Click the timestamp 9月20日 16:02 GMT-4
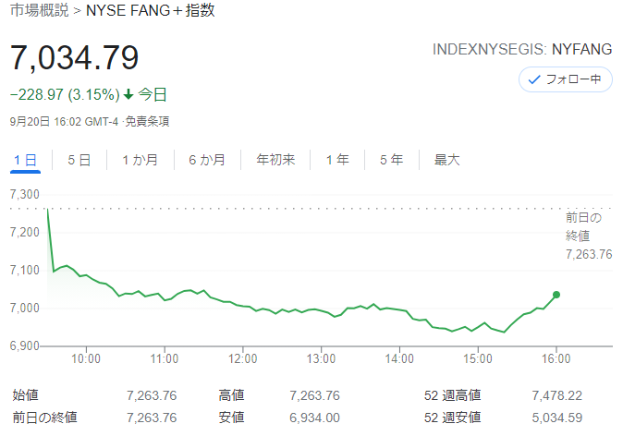 tap(64, 122)
